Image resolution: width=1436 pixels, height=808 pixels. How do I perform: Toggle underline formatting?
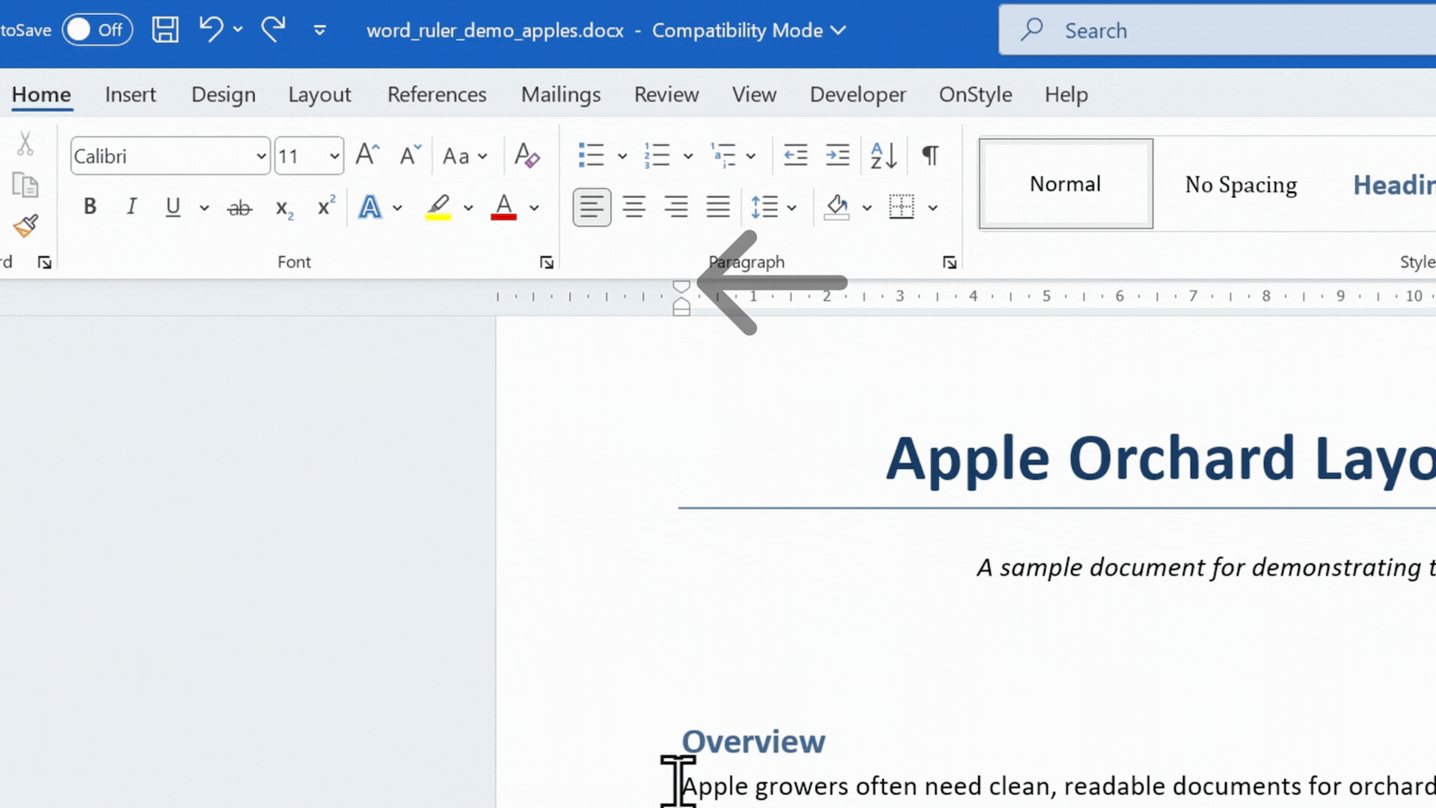[x=173, y=206]
